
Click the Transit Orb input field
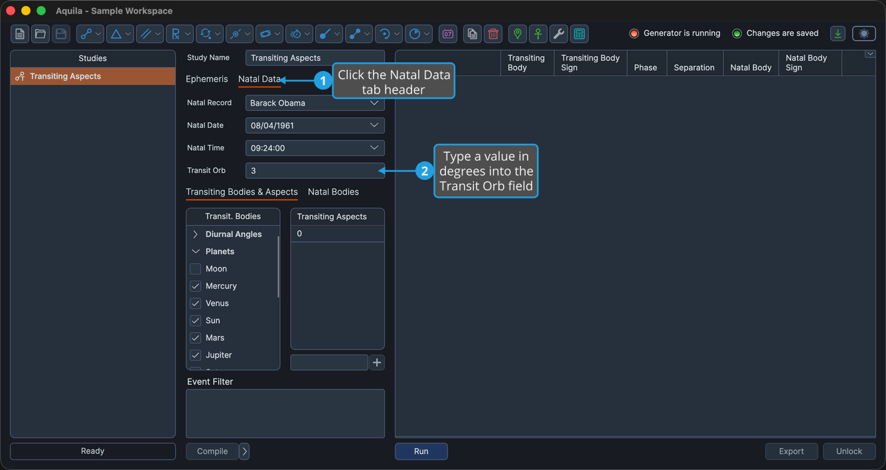(x=315, y=171)
